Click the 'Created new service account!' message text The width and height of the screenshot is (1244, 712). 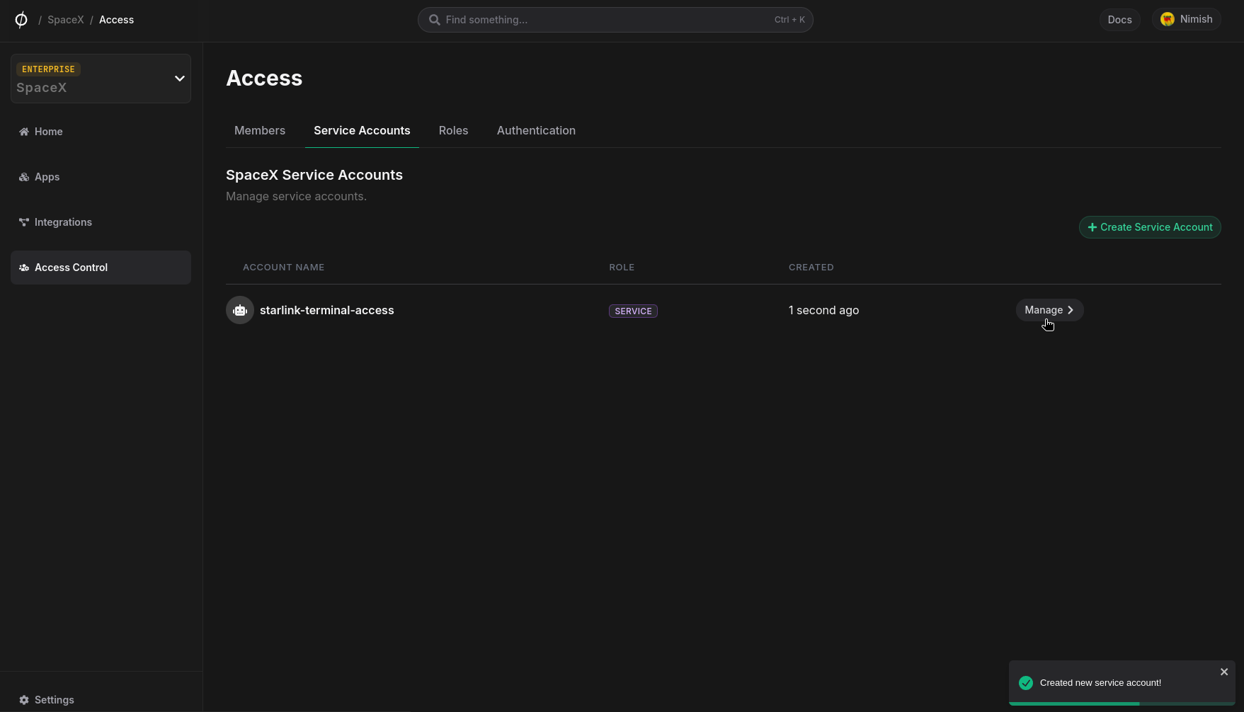1100,683
